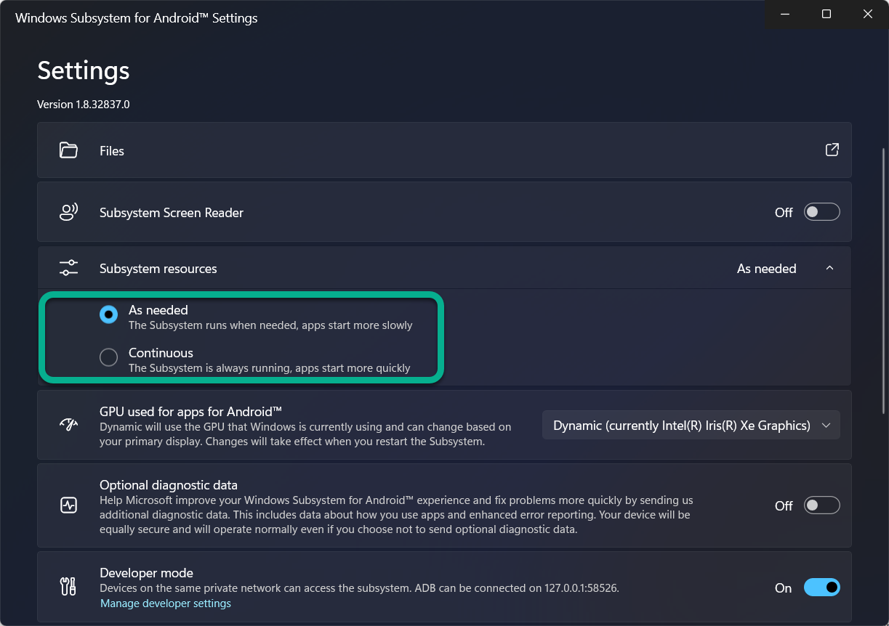Image resolution: width=889 pixels, height=626 pixels.
Task: Turn on the Subsystem Screen Reader toggle
Action: 821,212
